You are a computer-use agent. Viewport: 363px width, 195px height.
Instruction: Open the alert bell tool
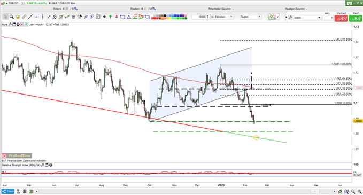(x=18, y=17)
